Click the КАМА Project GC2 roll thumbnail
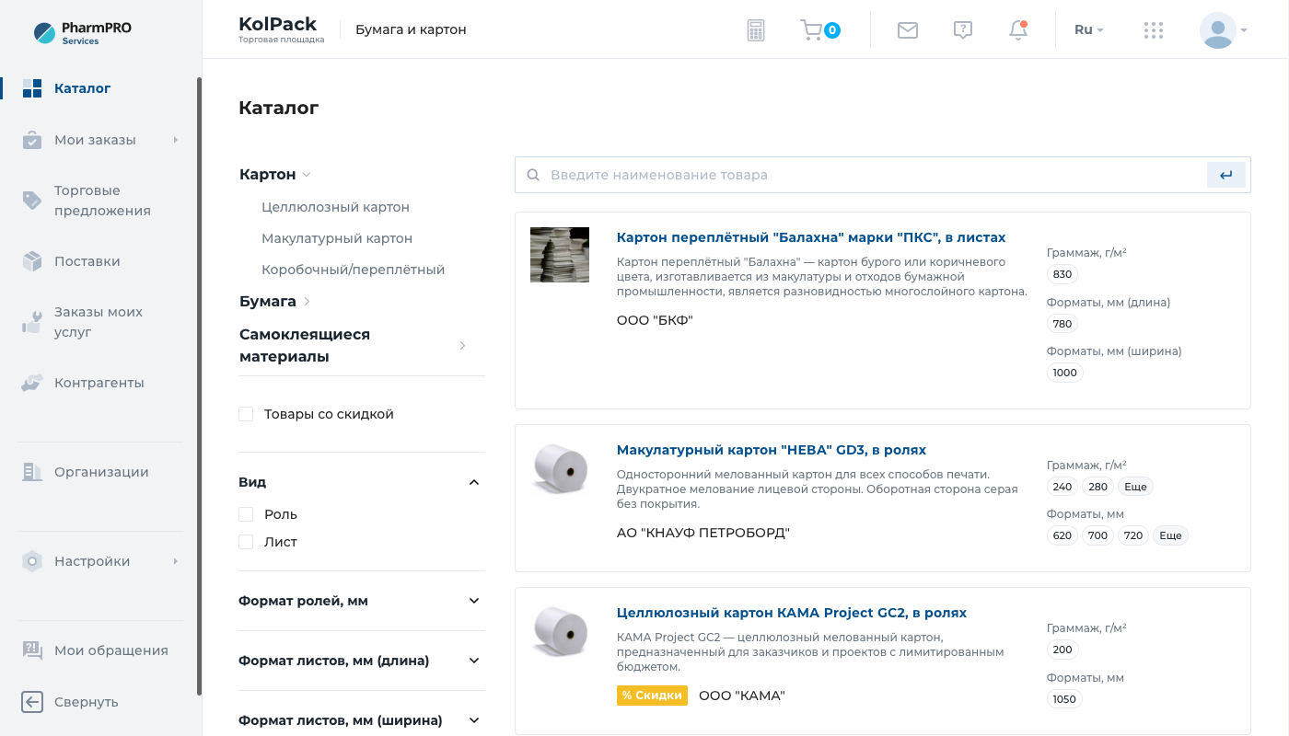The height and width of the screenshot is (736, 1289). [560, 630]
